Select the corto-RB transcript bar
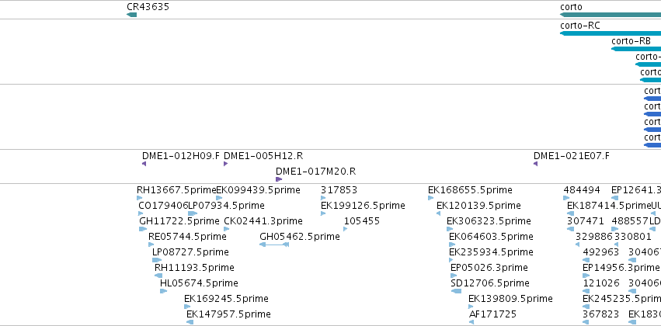The image size is (661, 326). (x=636, y=49)
